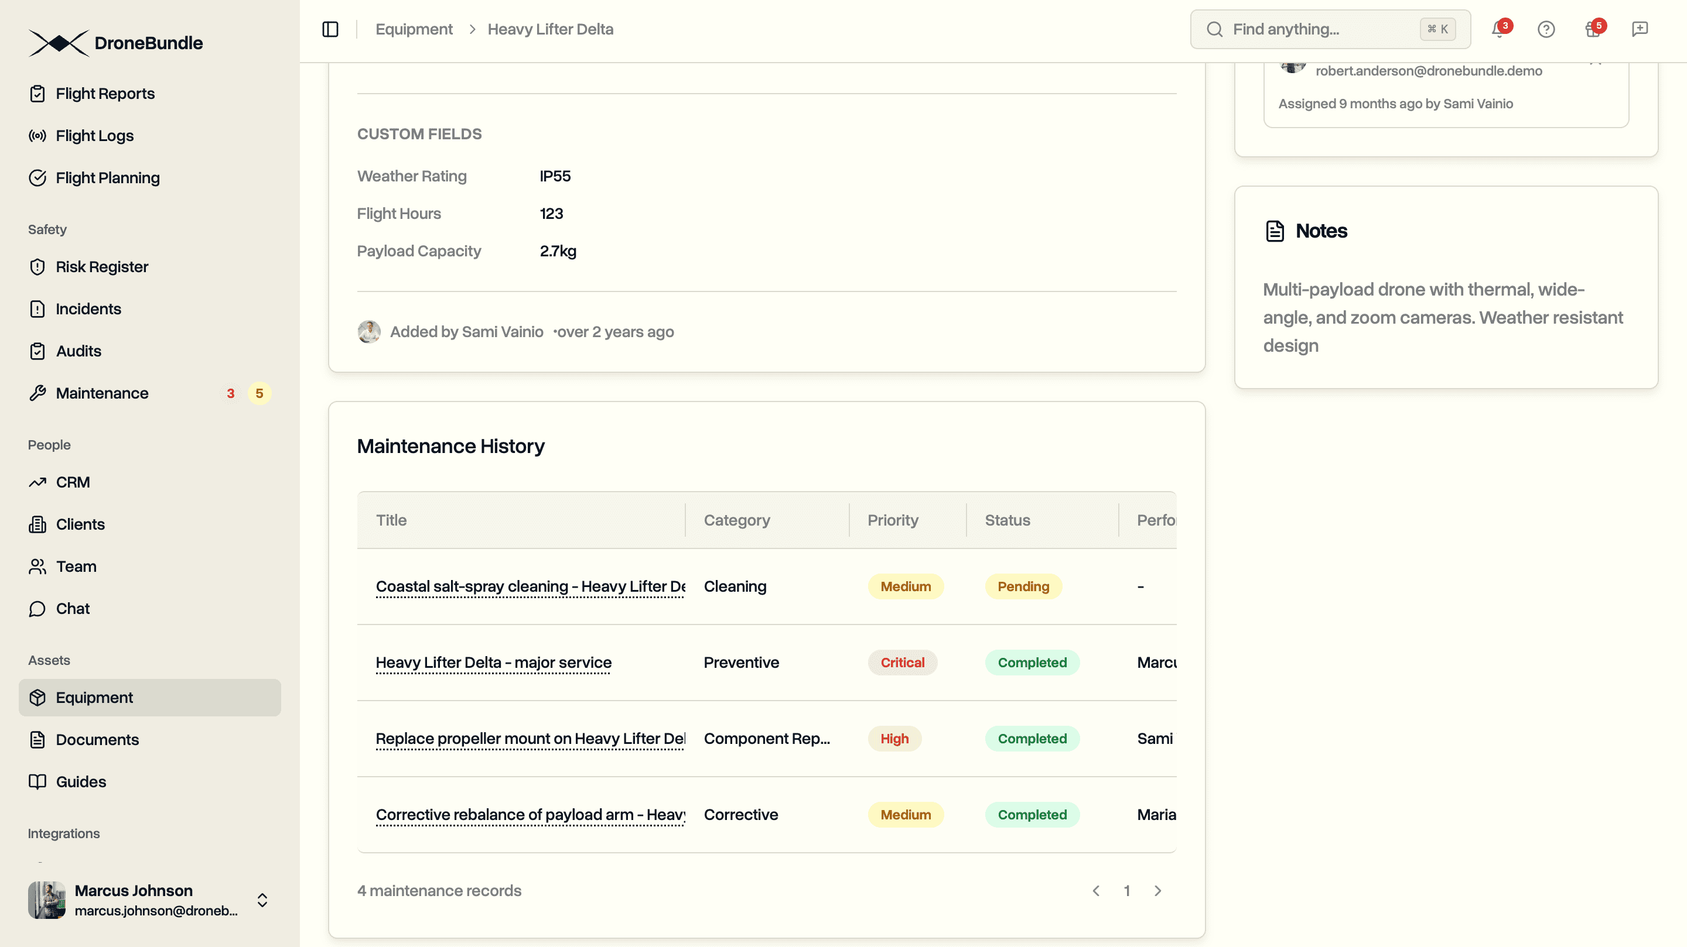
Task: Click the Flight Planning check icon
Action: pos(37,178)
